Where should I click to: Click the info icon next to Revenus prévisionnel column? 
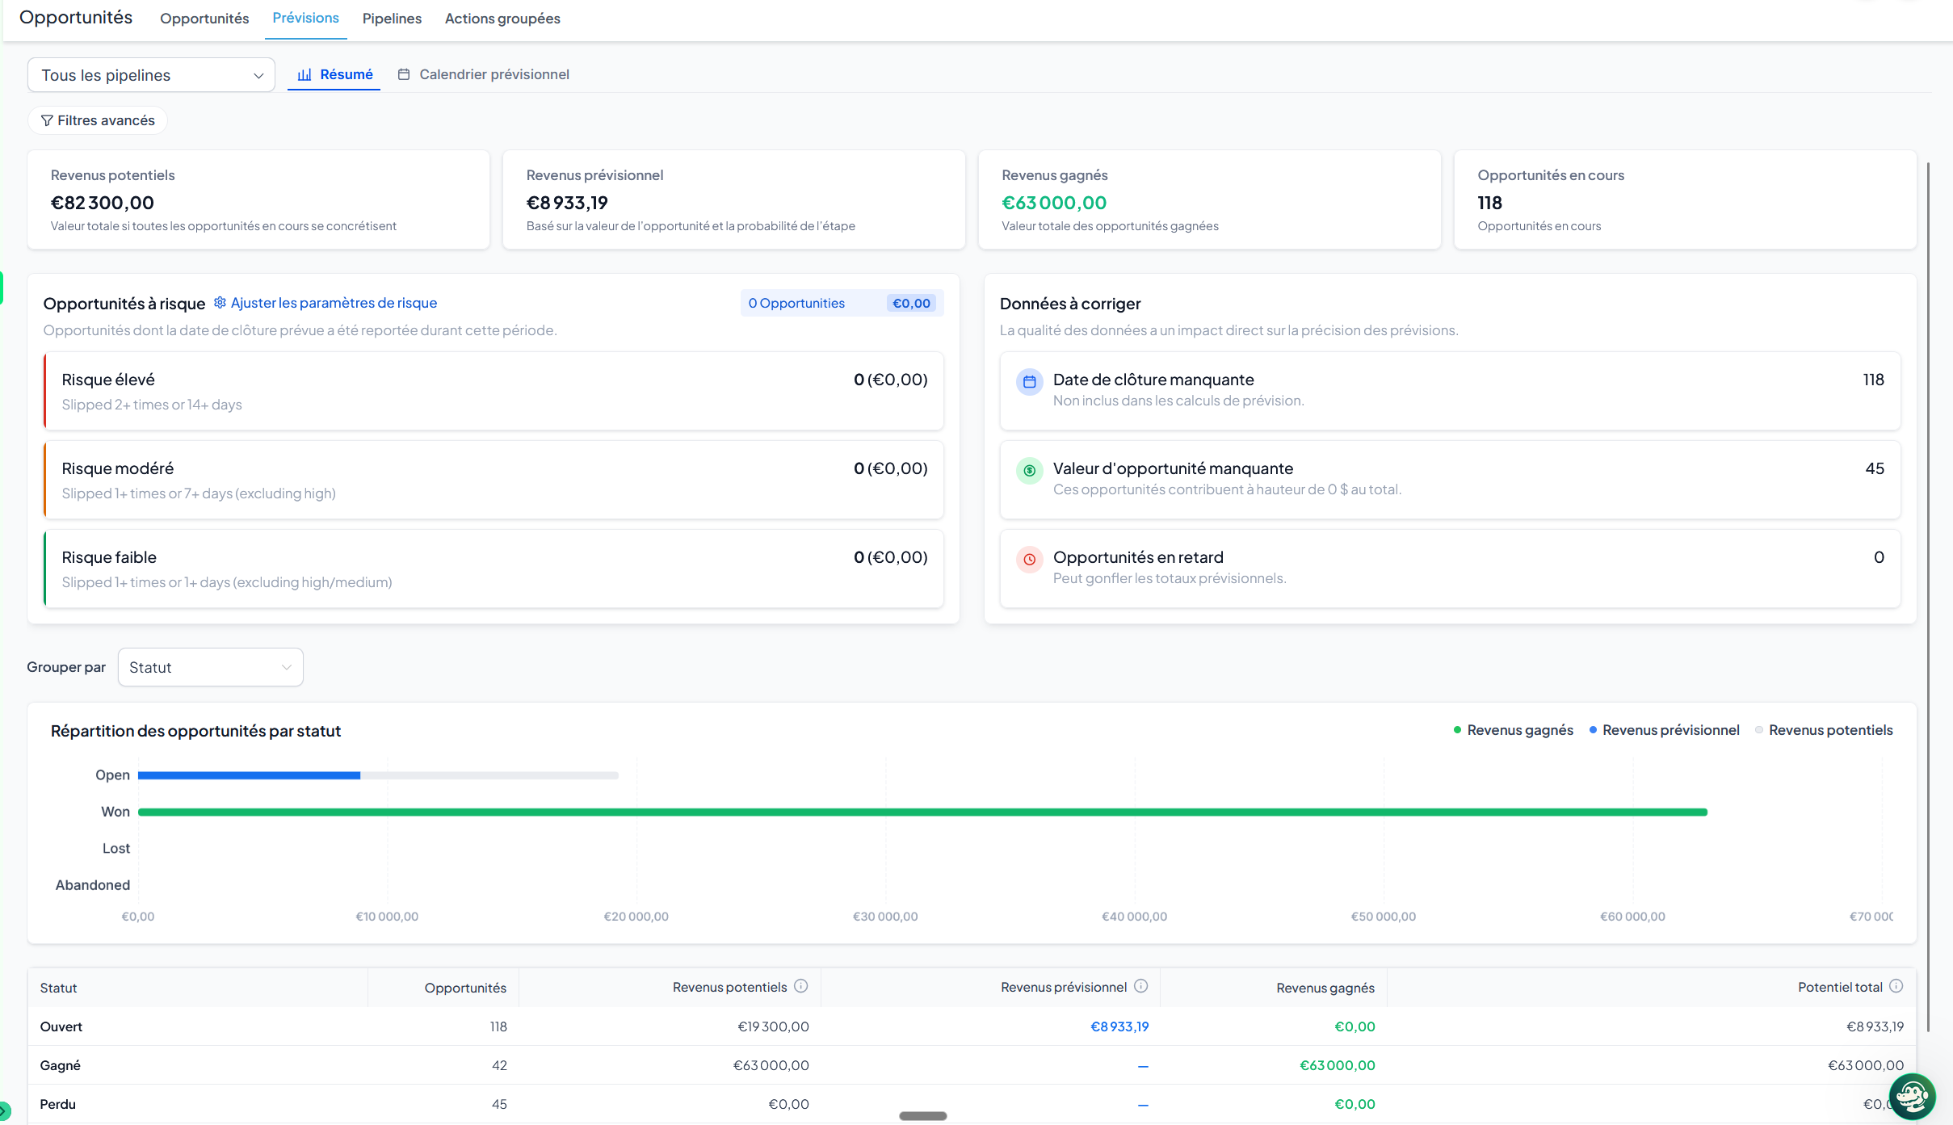pos(1141,986)
